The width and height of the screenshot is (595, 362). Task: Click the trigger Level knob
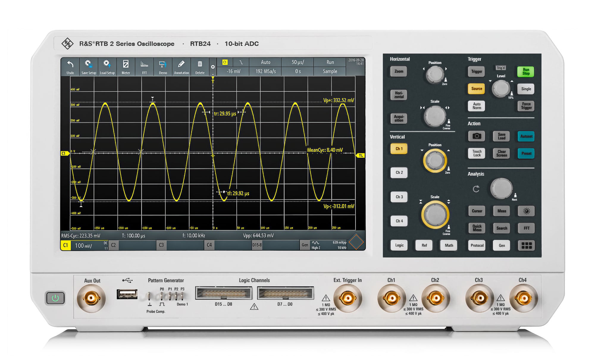point(501,88)
